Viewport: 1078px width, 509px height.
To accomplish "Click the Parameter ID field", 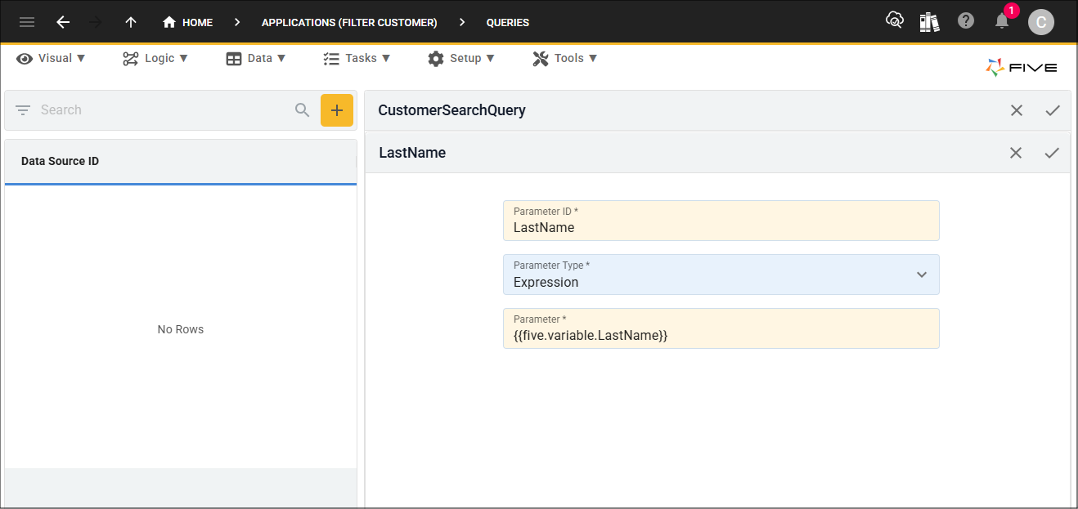I will (x=721, y=221).
